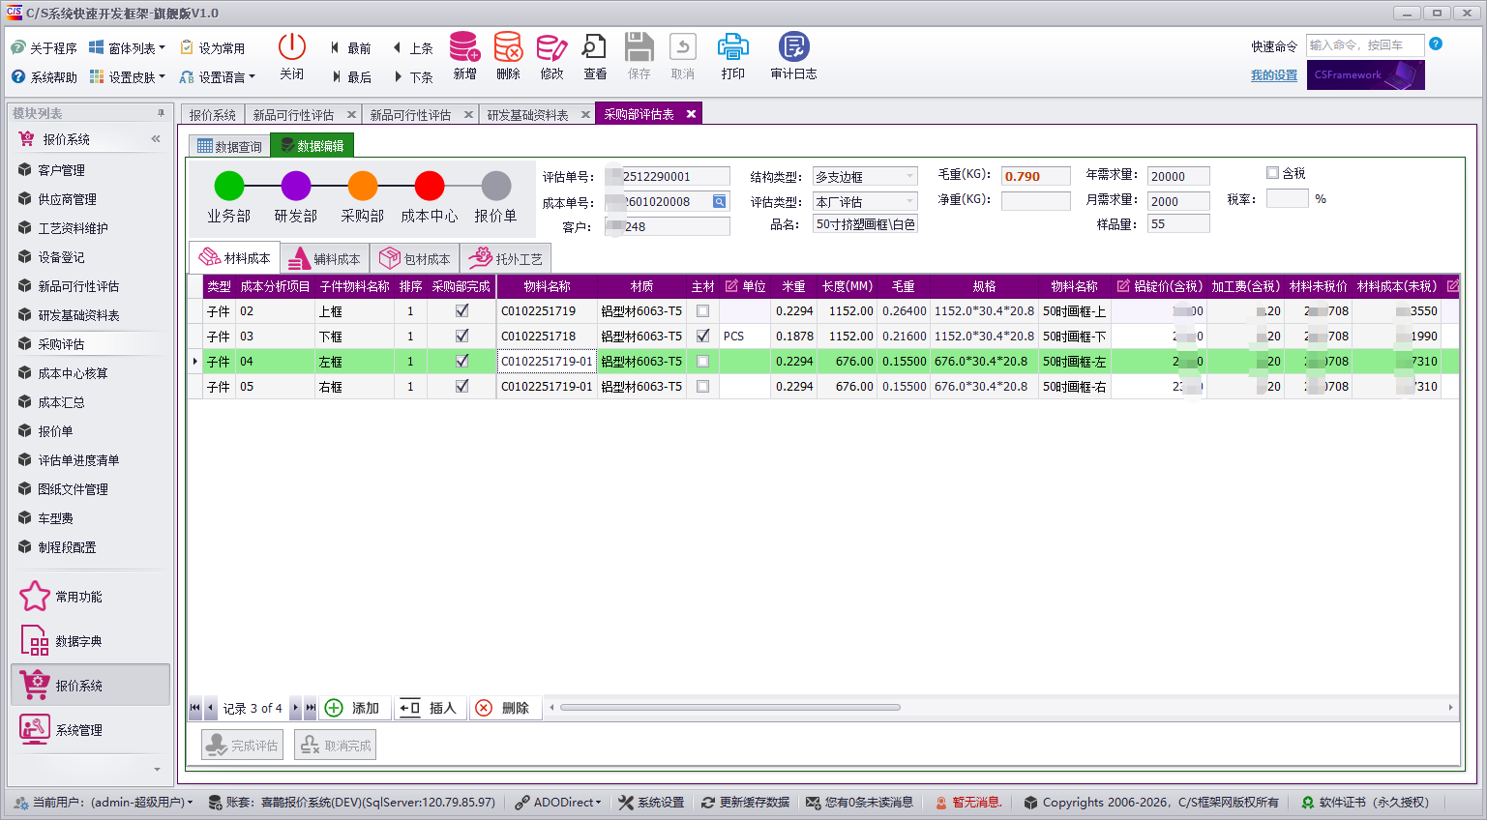Image resolution: width=1487 pixels, height=820 pixels.
Task: Click the 净重(KG) input field
Action: point(1035,200)
